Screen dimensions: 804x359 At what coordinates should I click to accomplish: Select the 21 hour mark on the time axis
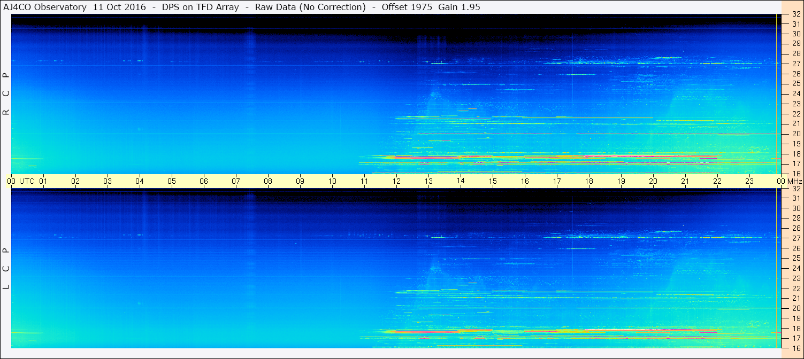click(x=685, y=181)
